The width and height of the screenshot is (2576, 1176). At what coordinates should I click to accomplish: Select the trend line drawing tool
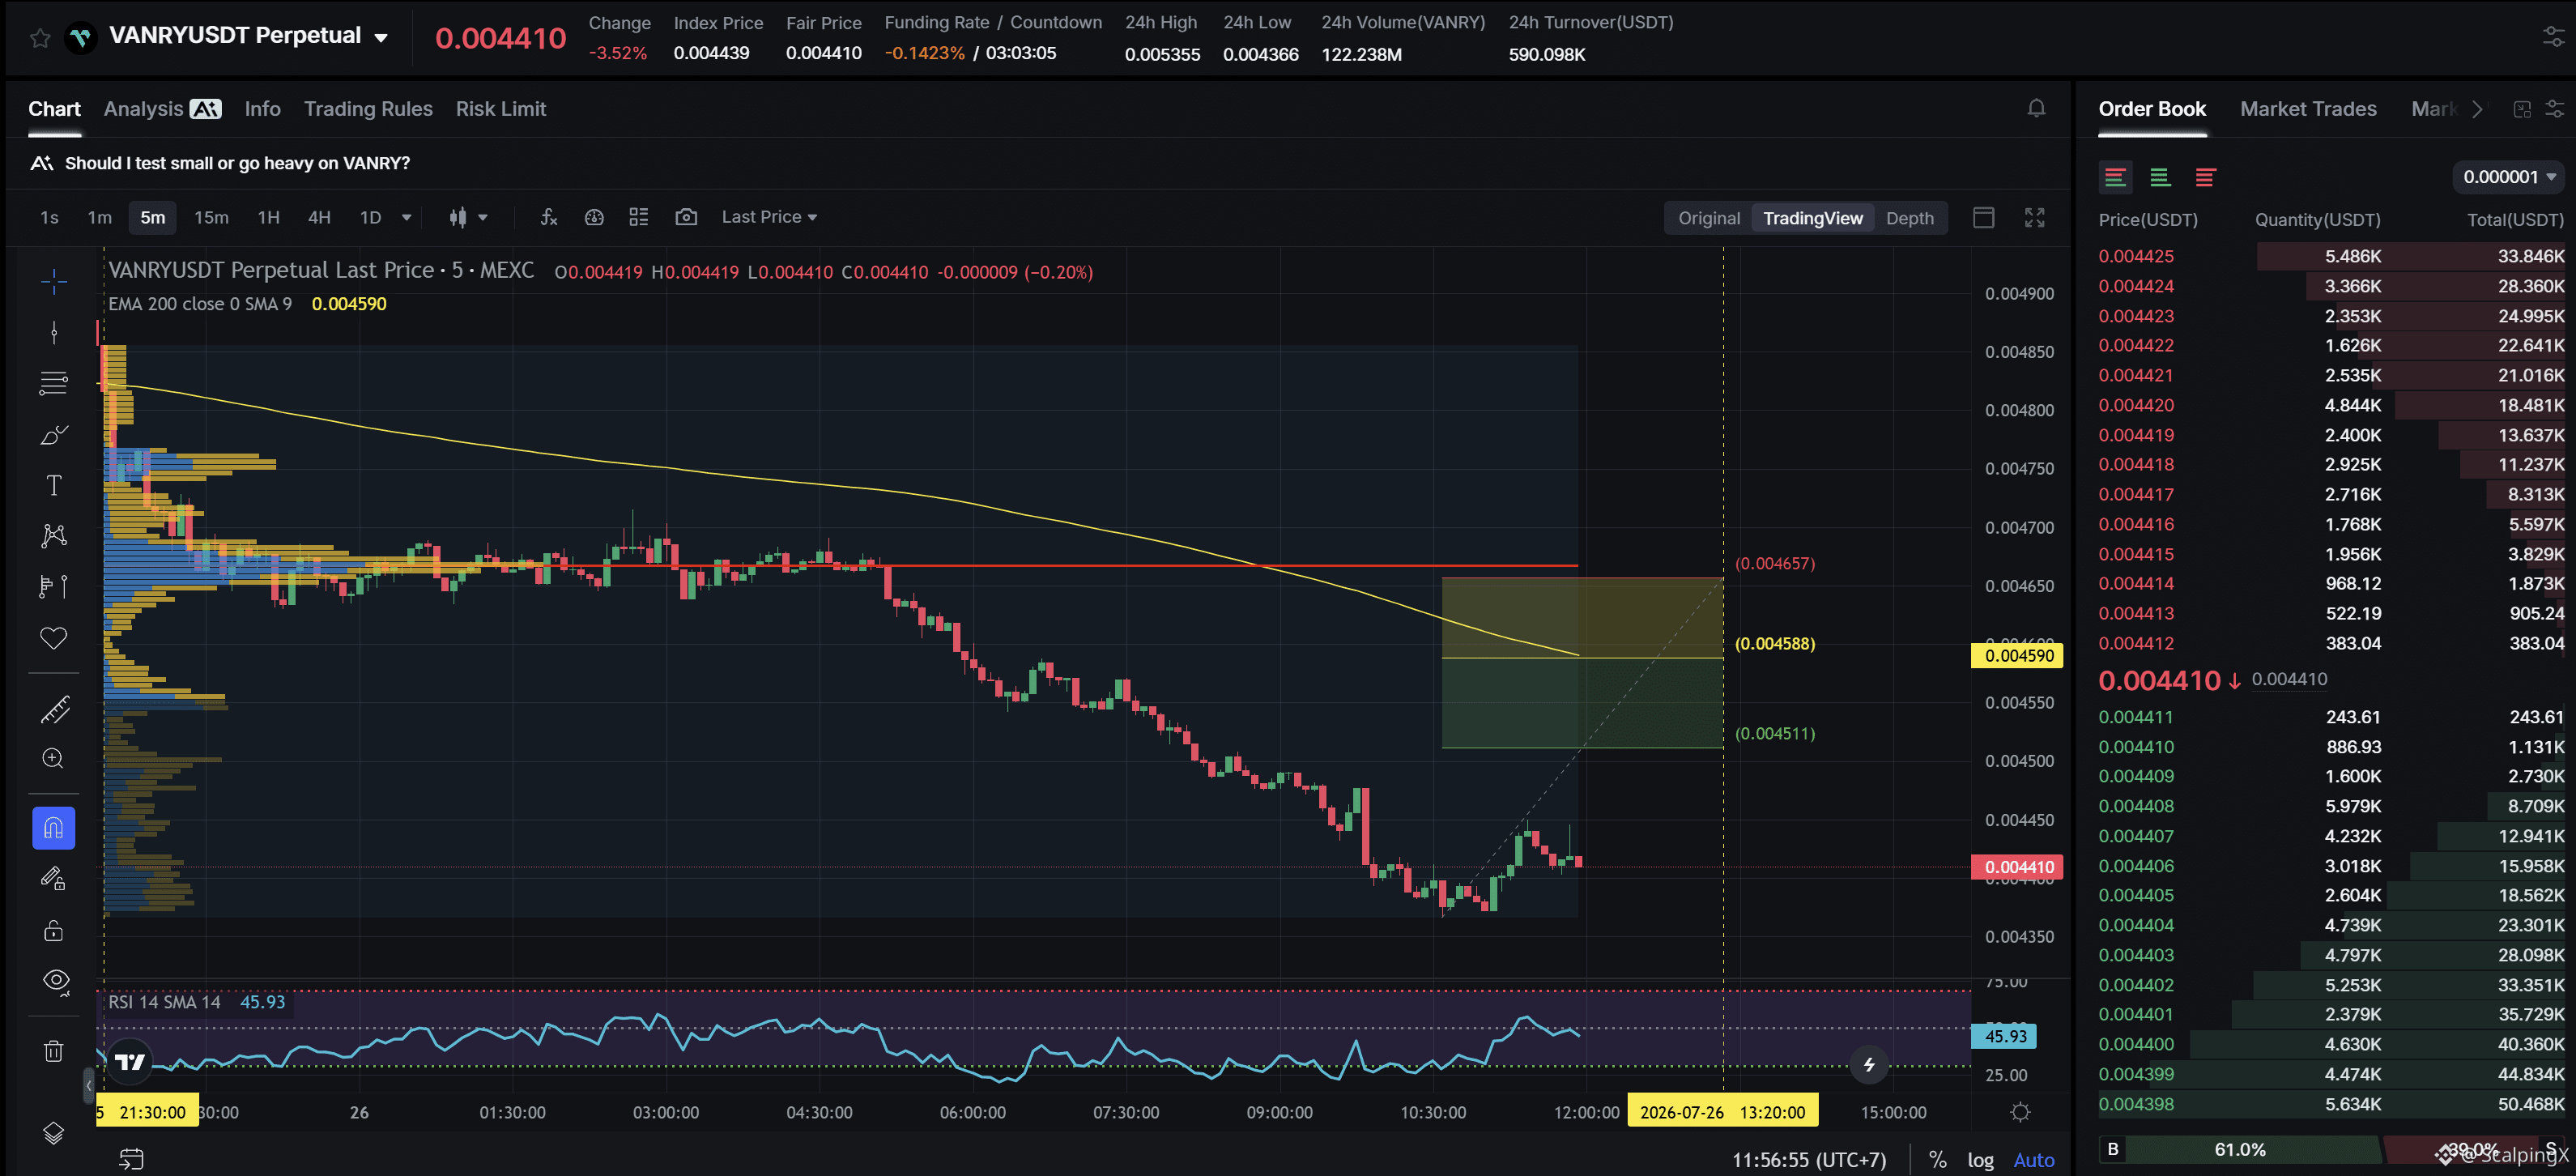54,333
